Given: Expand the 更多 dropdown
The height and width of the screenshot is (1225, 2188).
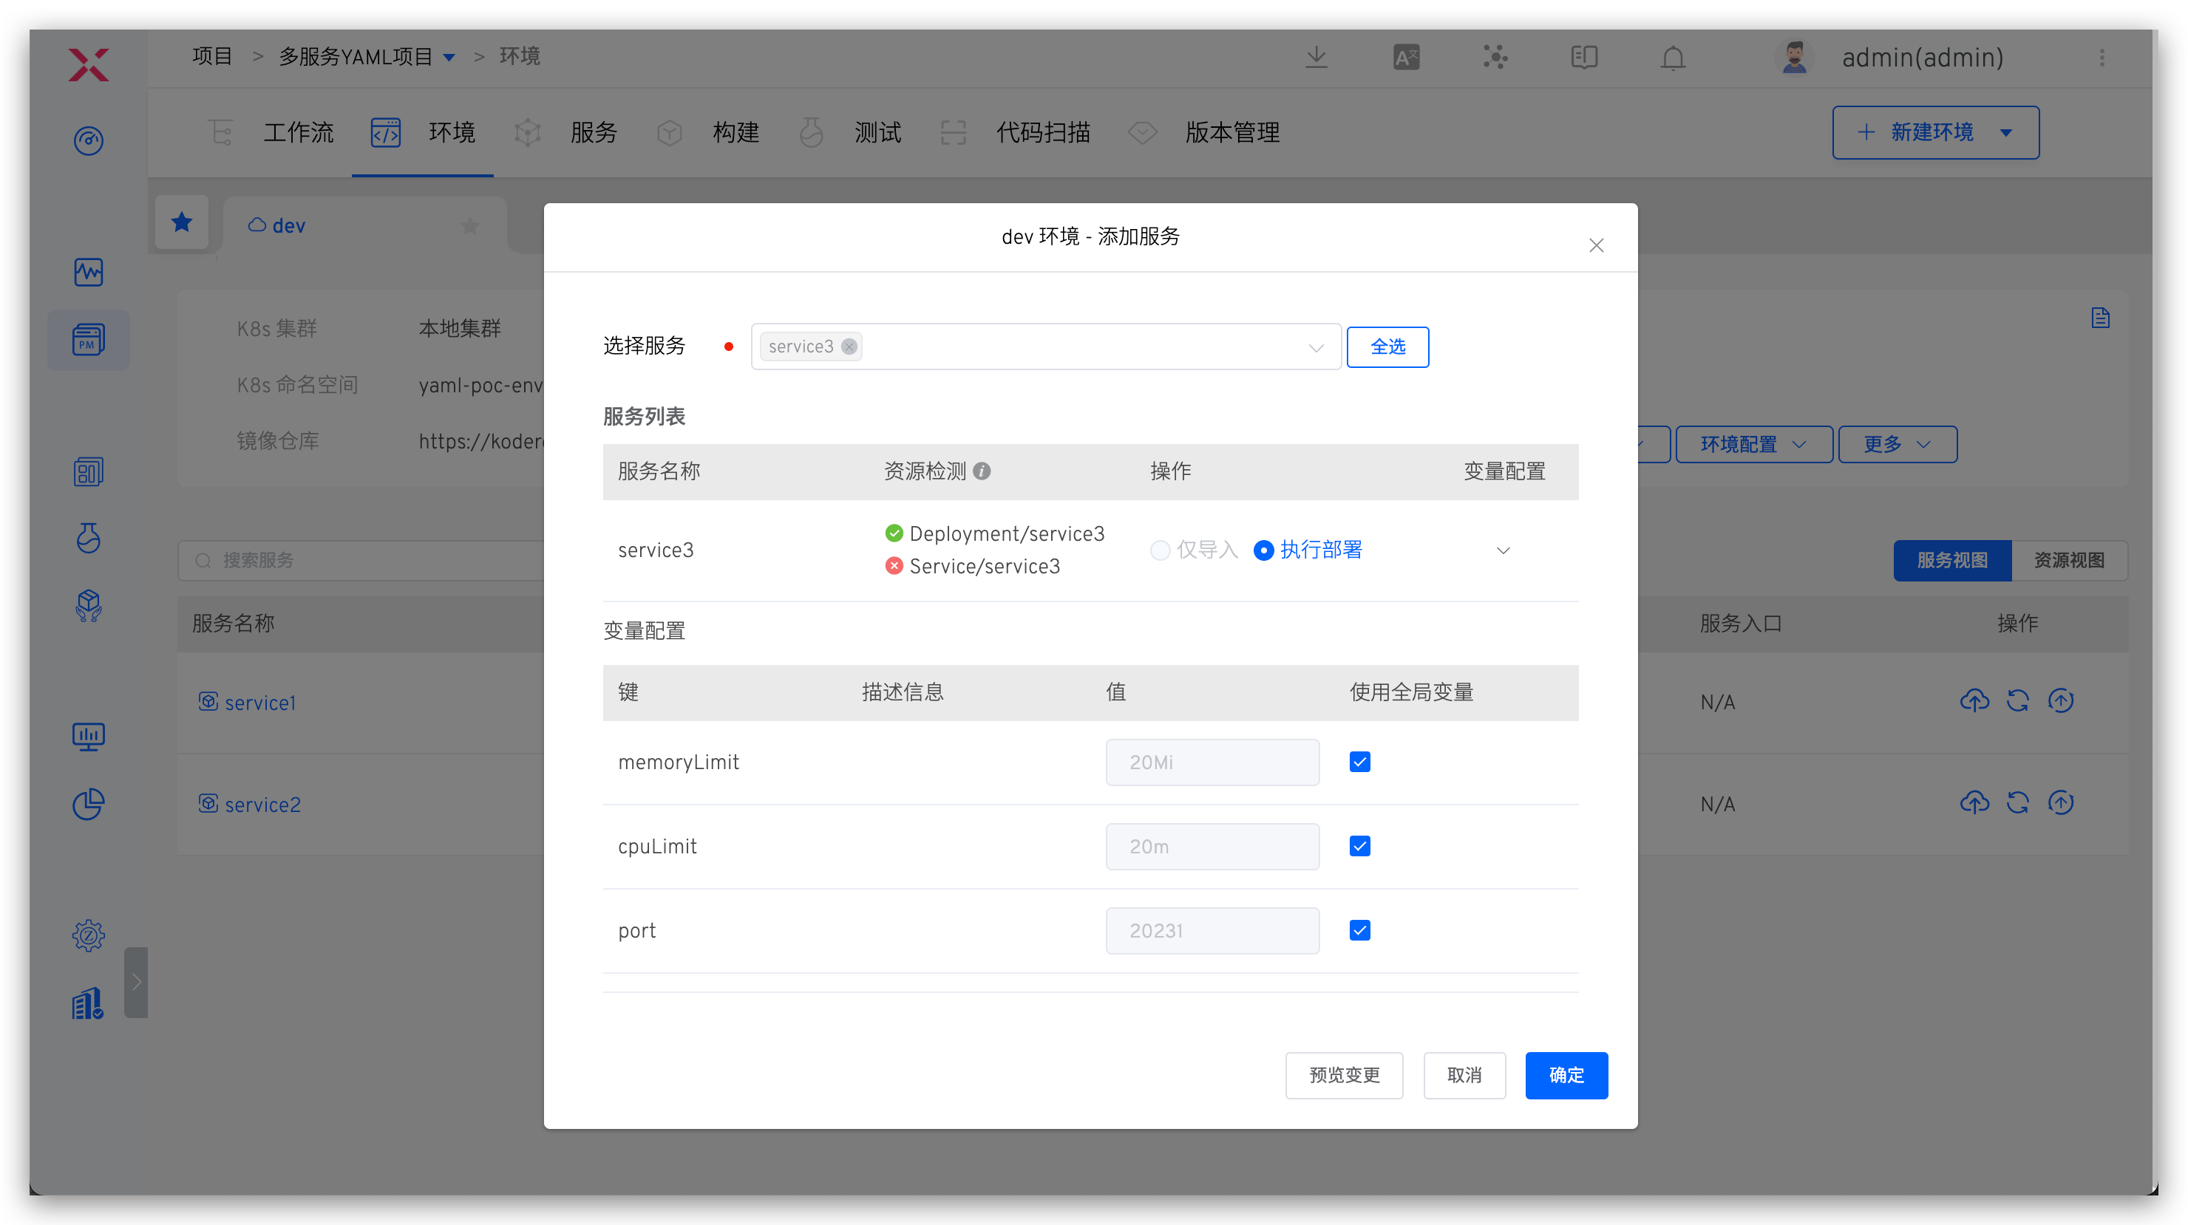Looking at the screenshot, I should point(1897,444).
